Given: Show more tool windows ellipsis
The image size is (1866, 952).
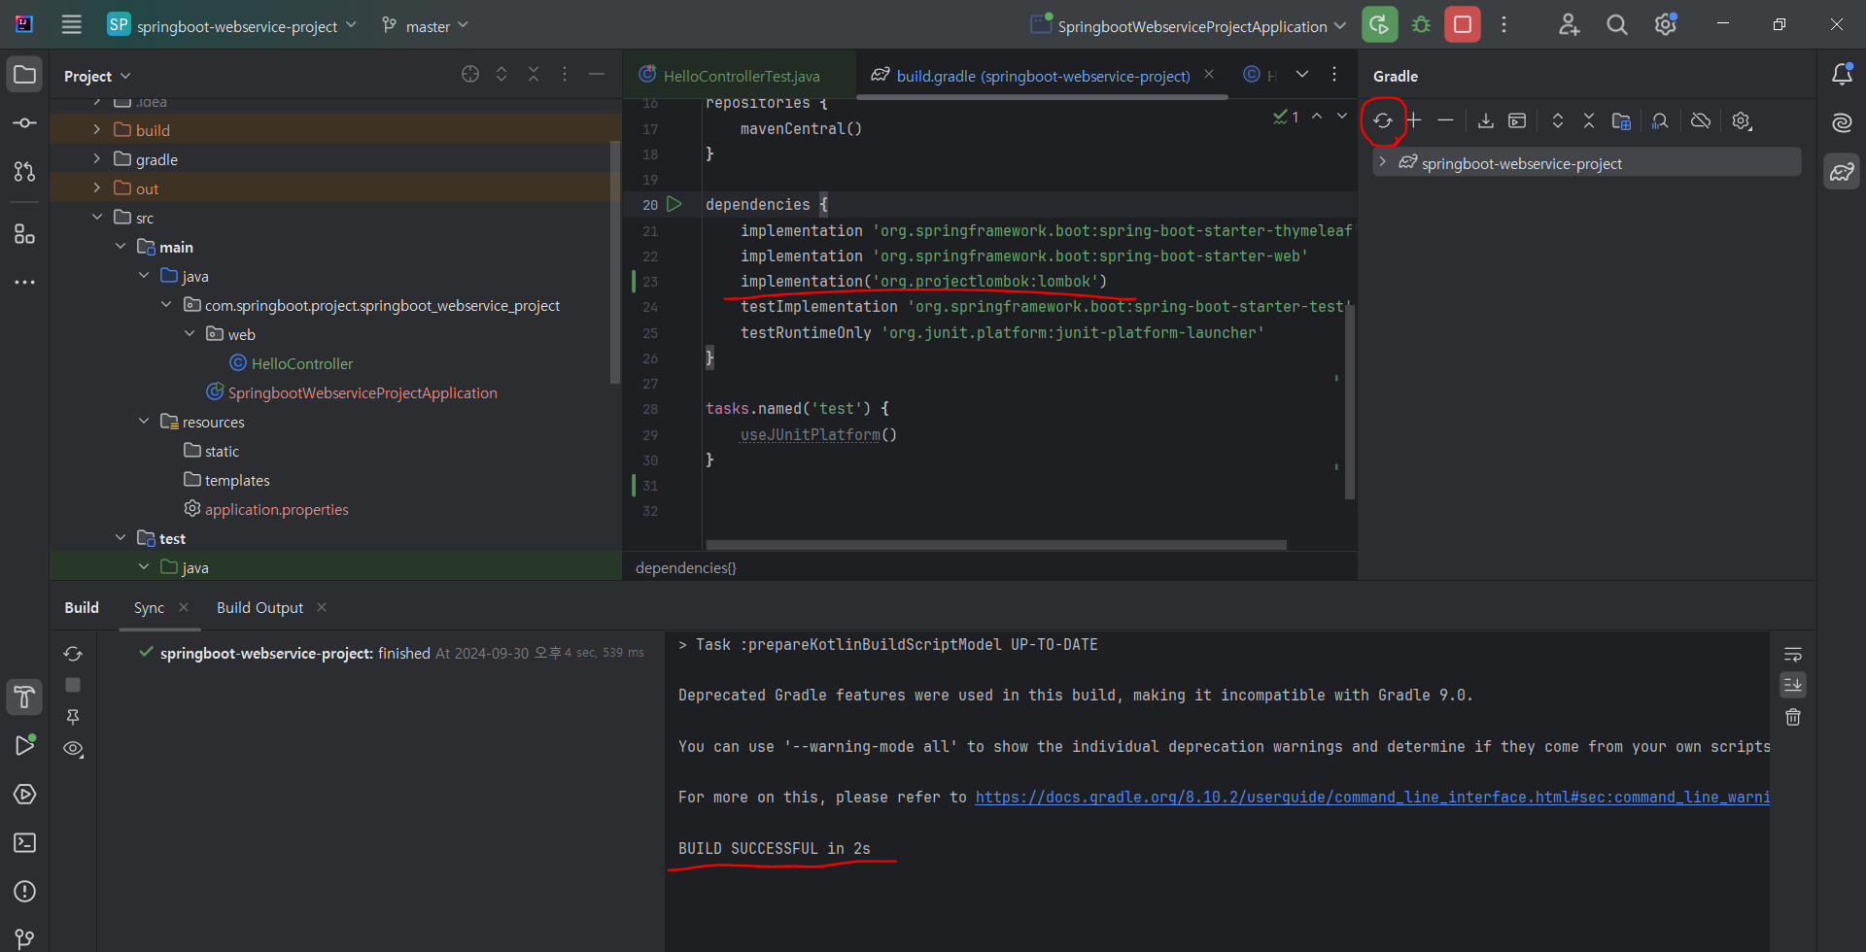Looking at the screenshot, I should pos(25,283).
